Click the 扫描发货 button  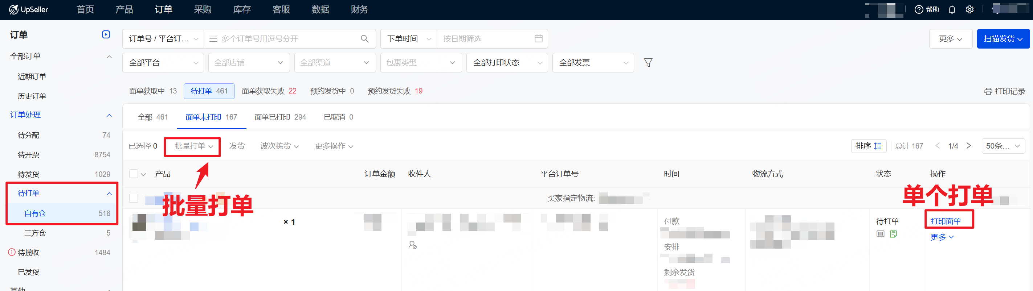tap(1003, 39)
